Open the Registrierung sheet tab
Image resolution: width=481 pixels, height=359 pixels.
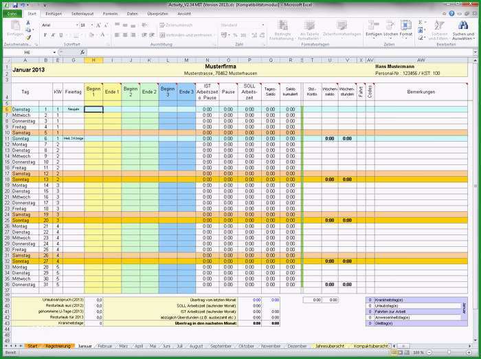(58, 346)
